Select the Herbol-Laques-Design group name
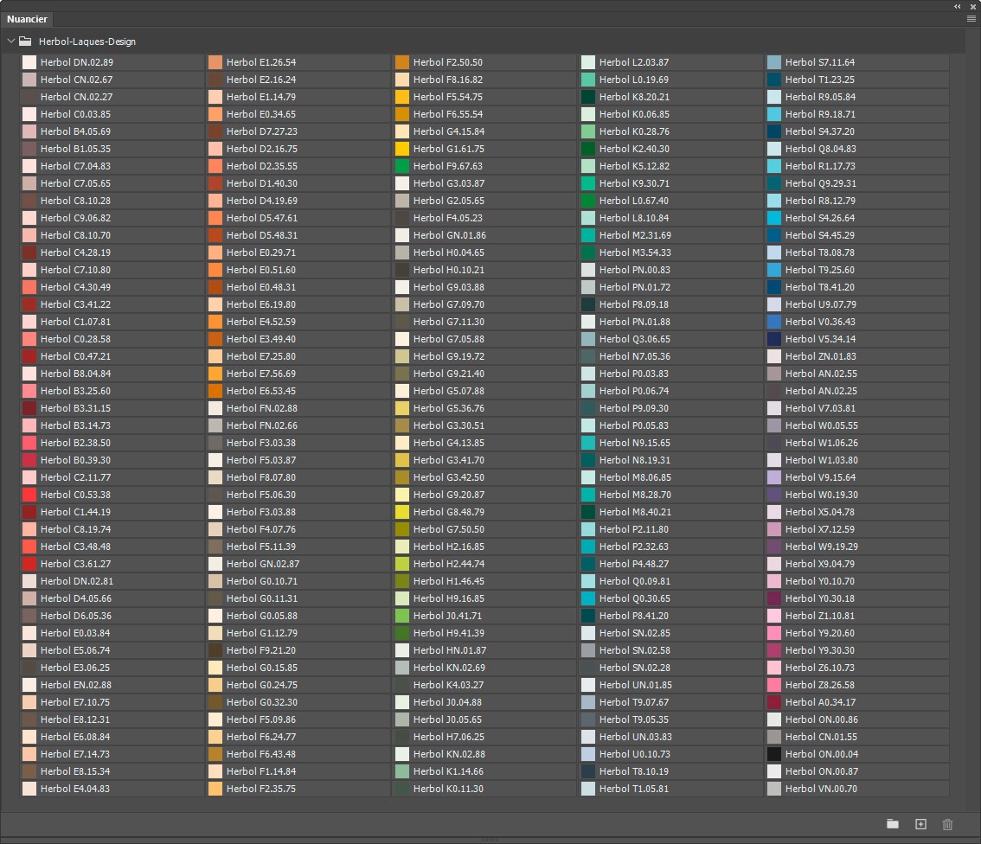 point(87,42)
